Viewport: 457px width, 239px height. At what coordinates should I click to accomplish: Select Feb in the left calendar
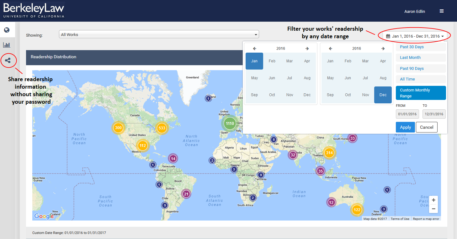(x=272, y=61)
